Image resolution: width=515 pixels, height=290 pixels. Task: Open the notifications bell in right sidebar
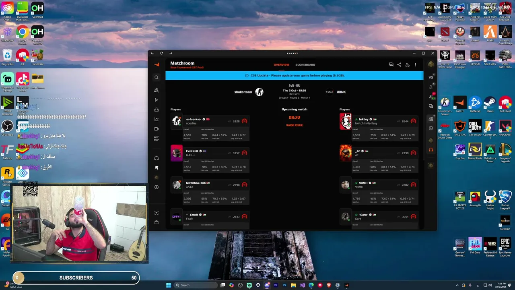click(x=431, y=87)
